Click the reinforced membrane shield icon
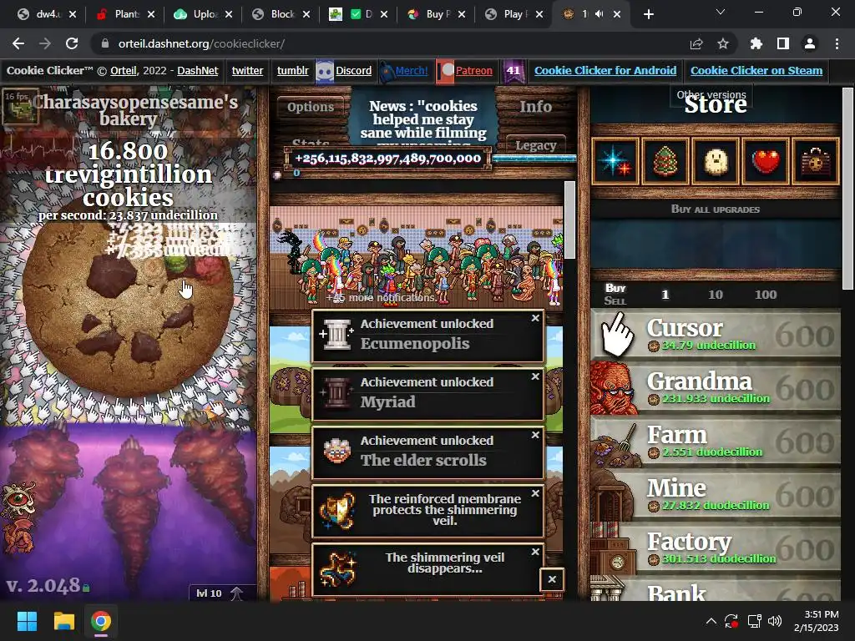Image resolution: width=855 pixels, height=641 pixels. tap(337, 511)
